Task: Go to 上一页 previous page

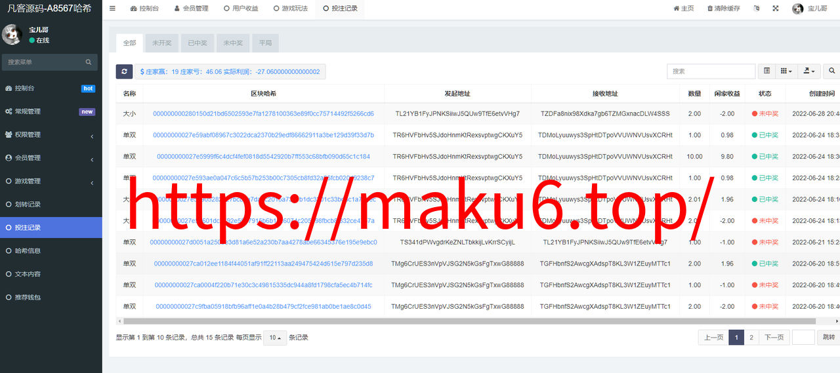Action: tap(713, 338)
